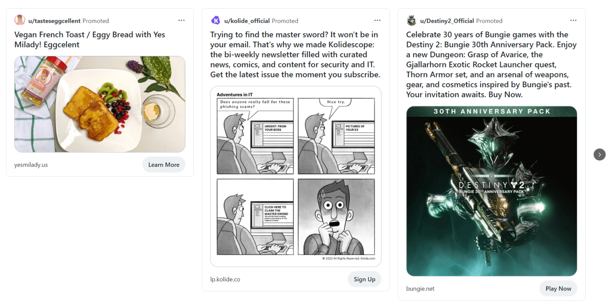The height and width of the screenshot is (302, 612).
Task: Click the u/tasteseggcellent profile avatar
Action: [19, 20]
